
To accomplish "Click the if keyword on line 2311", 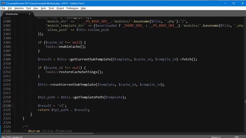I will coord(40,68).
